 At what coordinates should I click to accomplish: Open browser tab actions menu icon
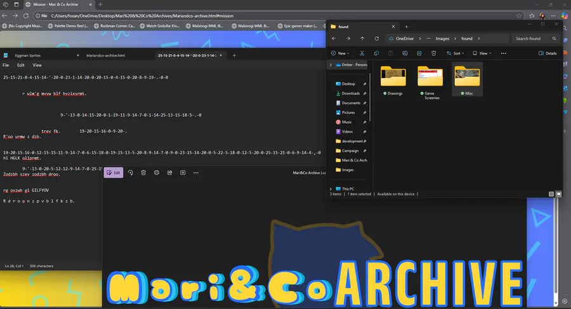tap(16, 4)
